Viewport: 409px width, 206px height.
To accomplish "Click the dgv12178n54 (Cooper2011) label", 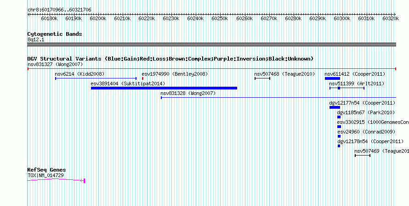I will [370, 141].
